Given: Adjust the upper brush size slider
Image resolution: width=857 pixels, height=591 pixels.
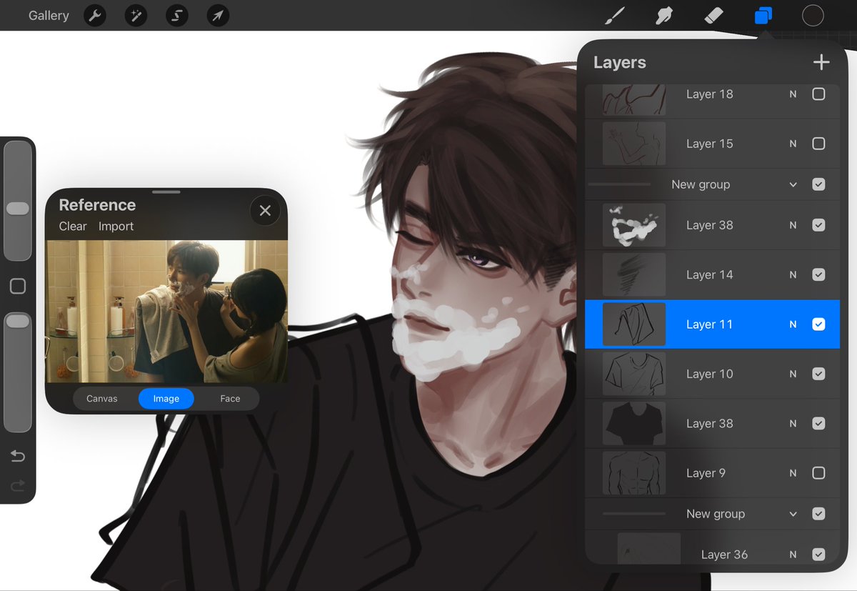Looking at the screenshot, I should [x=18, y=200].
